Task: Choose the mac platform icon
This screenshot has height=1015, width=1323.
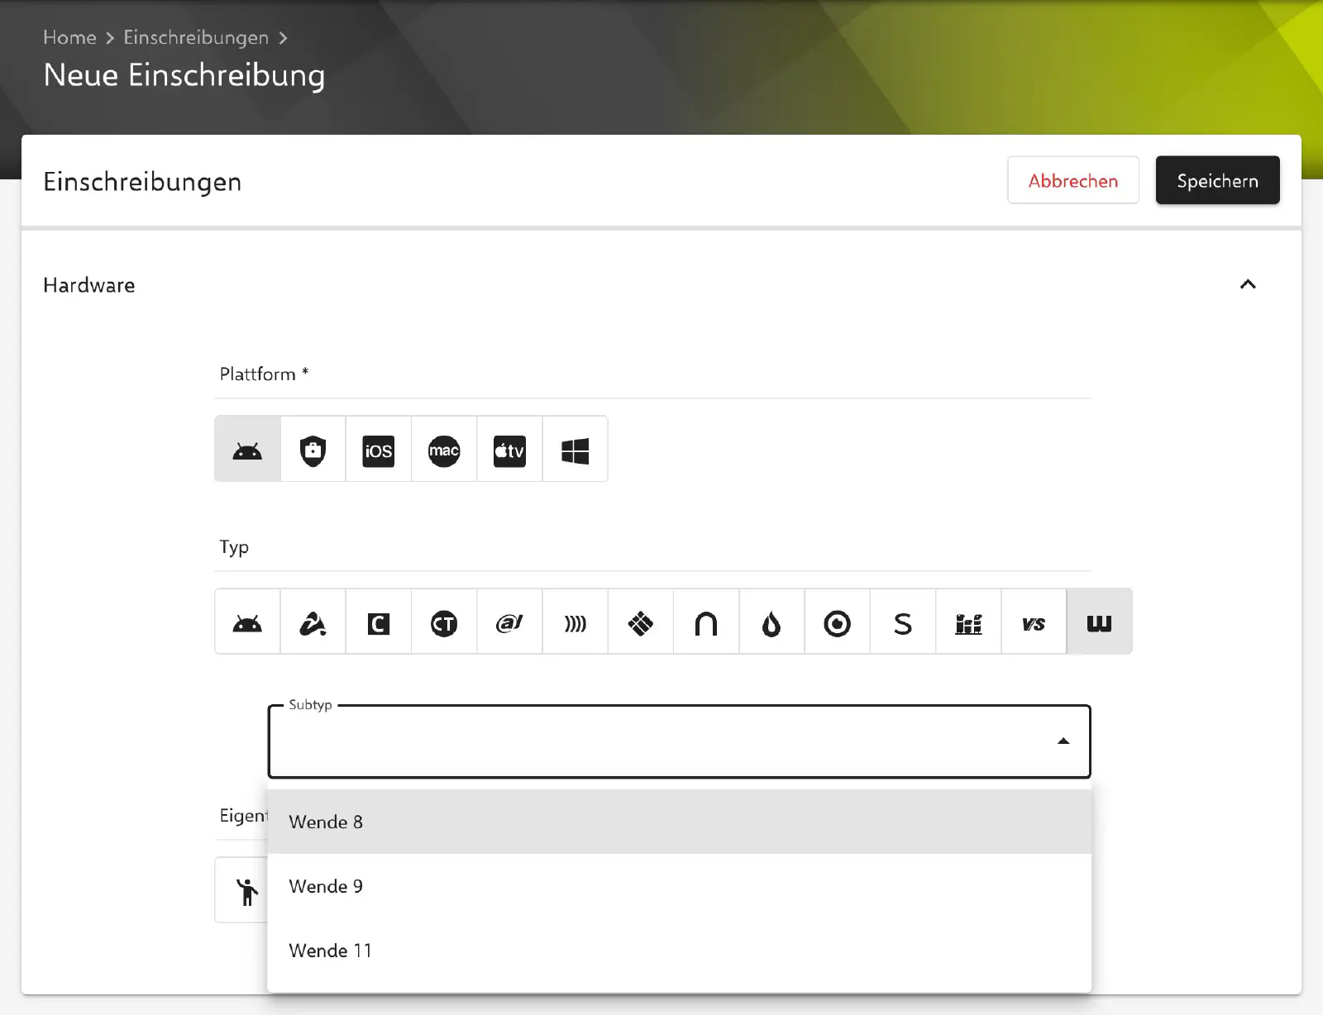Action: (444, 449)
